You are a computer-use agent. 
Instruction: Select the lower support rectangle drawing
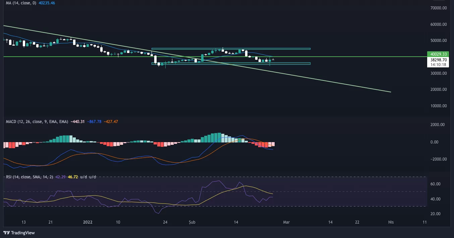231,63
